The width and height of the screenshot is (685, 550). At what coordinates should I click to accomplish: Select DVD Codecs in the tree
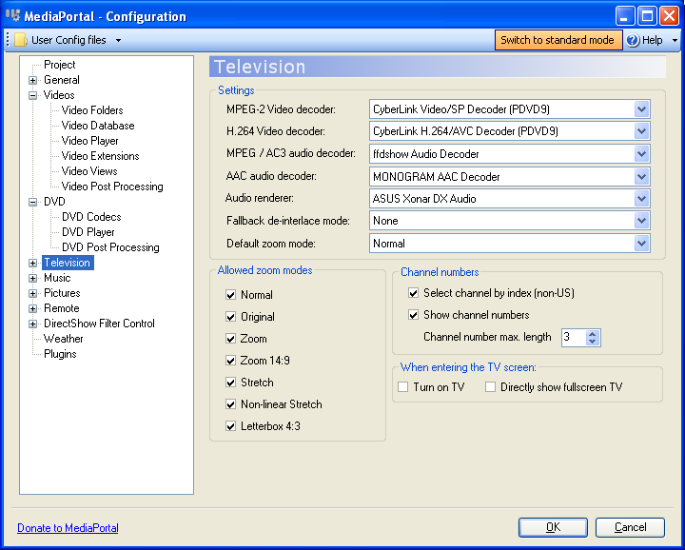click(91, 217)
